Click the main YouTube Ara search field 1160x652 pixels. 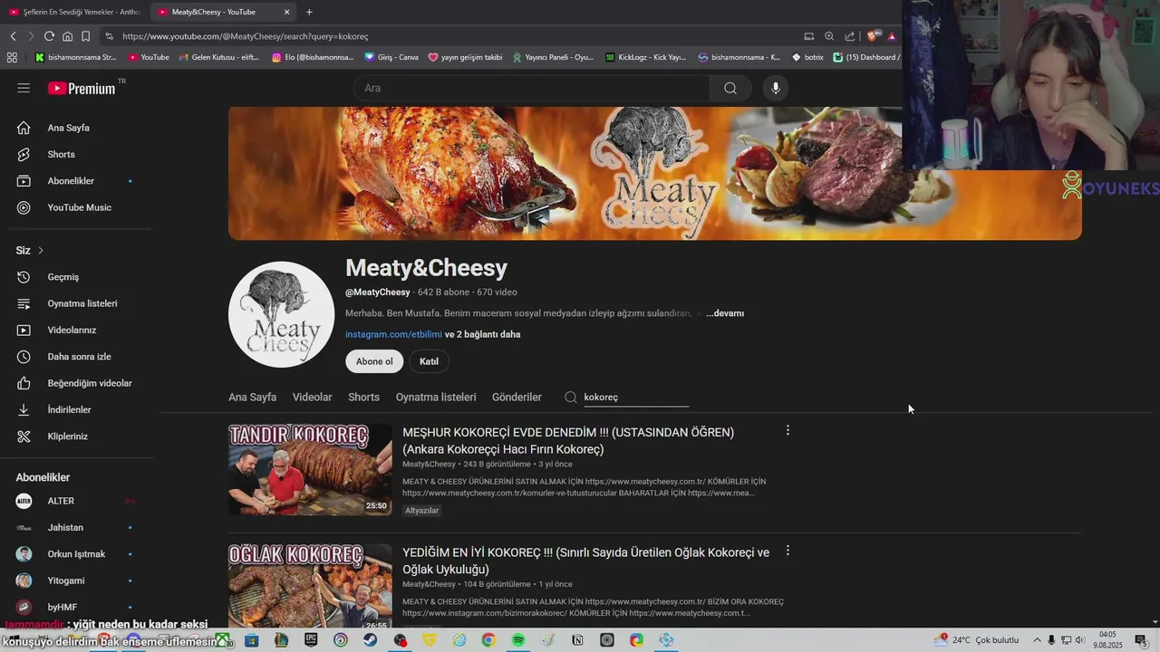point(532,88)
